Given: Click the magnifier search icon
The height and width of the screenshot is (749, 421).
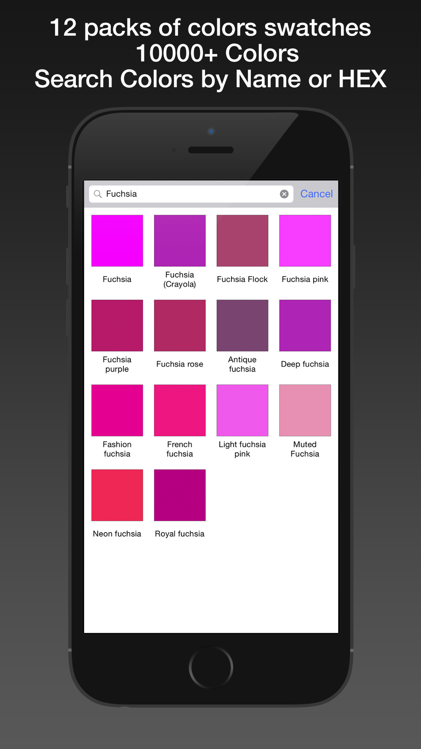Looking at the screenshot, I should 98,194.
